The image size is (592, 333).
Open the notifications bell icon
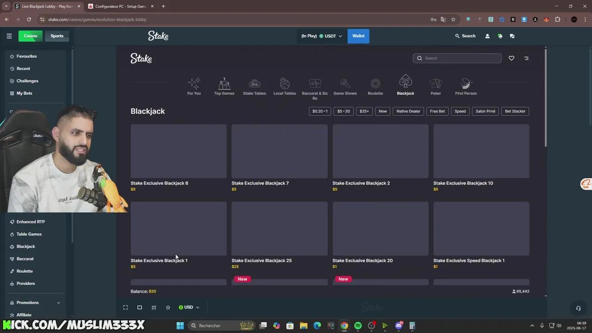coord(500,36)
